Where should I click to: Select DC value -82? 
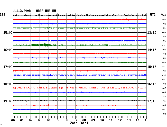tap(164, 54)
